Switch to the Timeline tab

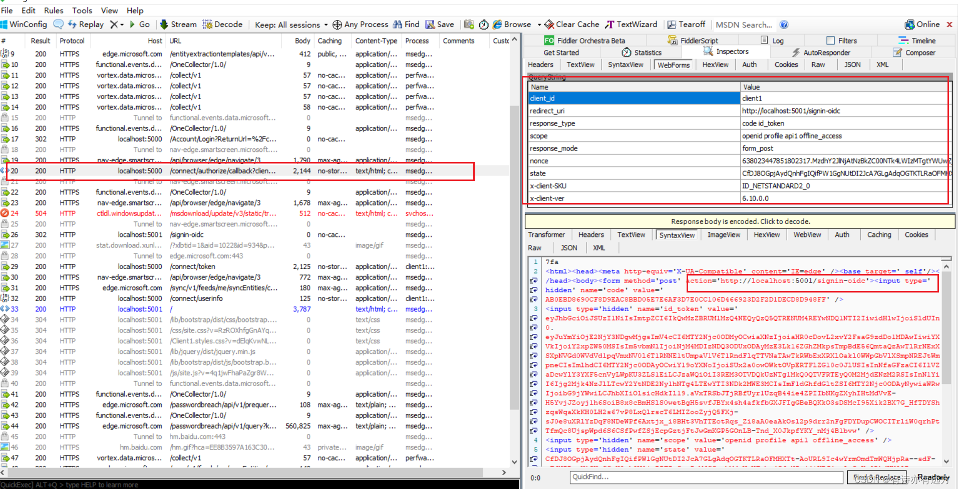(x=917, y=40)
